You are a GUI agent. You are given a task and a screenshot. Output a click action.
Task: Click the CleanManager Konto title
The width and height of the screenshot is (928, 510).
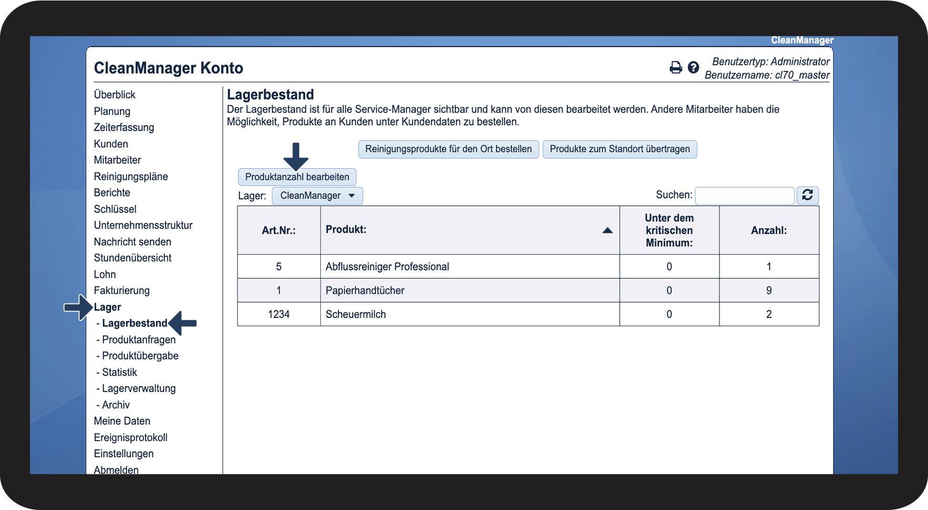(169, 68)
